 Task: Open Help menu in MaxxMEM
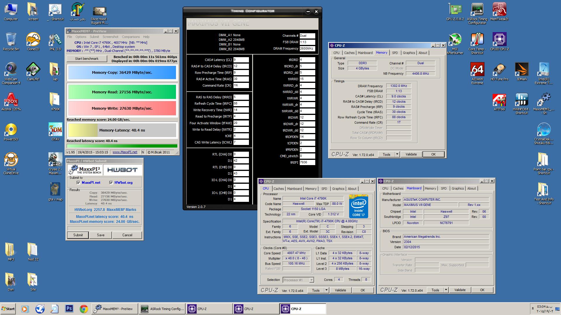point(146,37)
